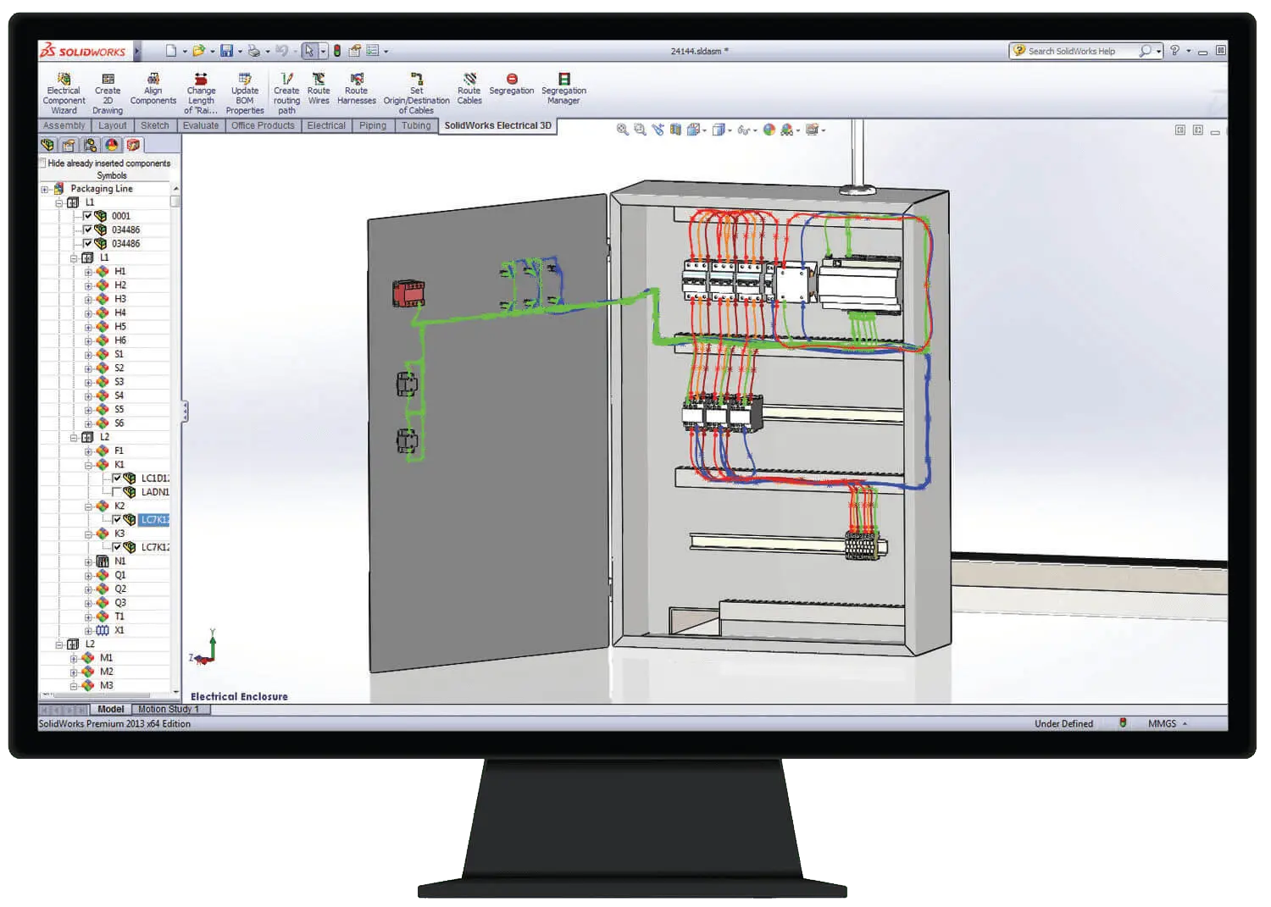1271x907 pixels.
Task: Toggle Hide already inserted components checkbox
Action: (43, 163)
